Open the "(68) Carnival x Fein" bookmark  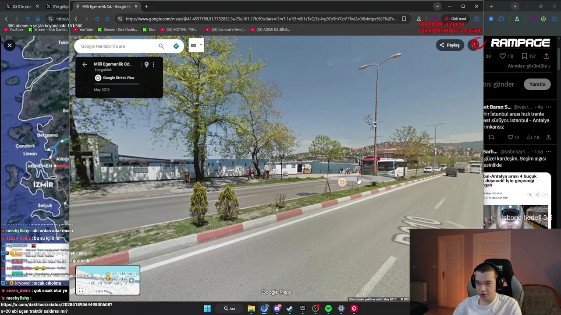pos(225,29)
